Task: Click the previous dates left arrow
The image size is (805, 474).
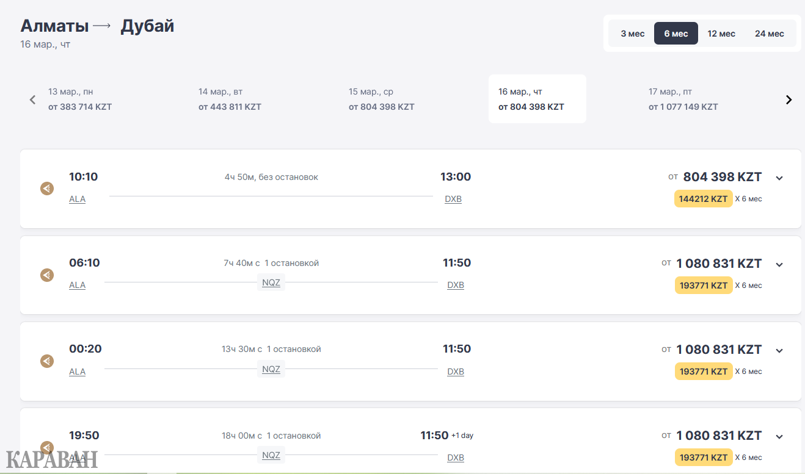Action: tap(33, 99)
